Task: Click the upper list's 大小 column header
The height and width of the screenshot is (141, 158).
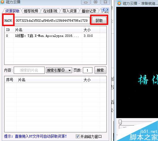Action: [91, 30]
